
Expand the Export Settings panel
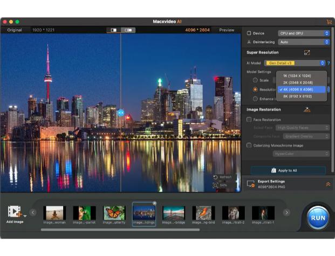(x=328, y=184)
